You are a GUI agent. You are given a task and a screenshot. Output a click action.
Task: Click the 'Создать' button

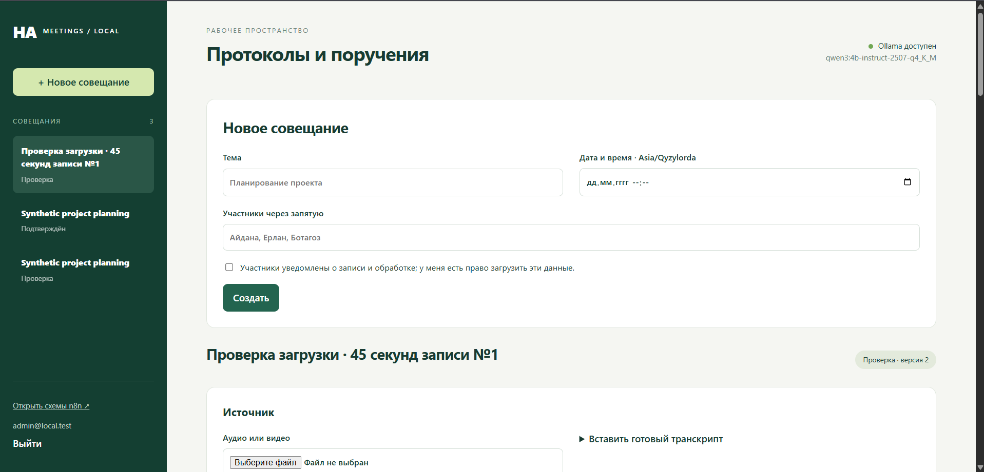[x=251, y=298]
